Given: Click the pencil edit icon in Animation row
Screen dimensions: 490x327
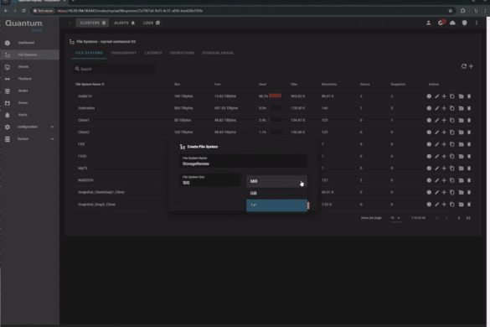Looking at the screenshot, I should 437,108.
